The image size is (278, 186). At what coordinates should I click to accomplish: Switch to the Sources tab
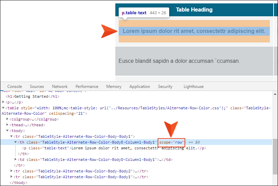(36, 87)
